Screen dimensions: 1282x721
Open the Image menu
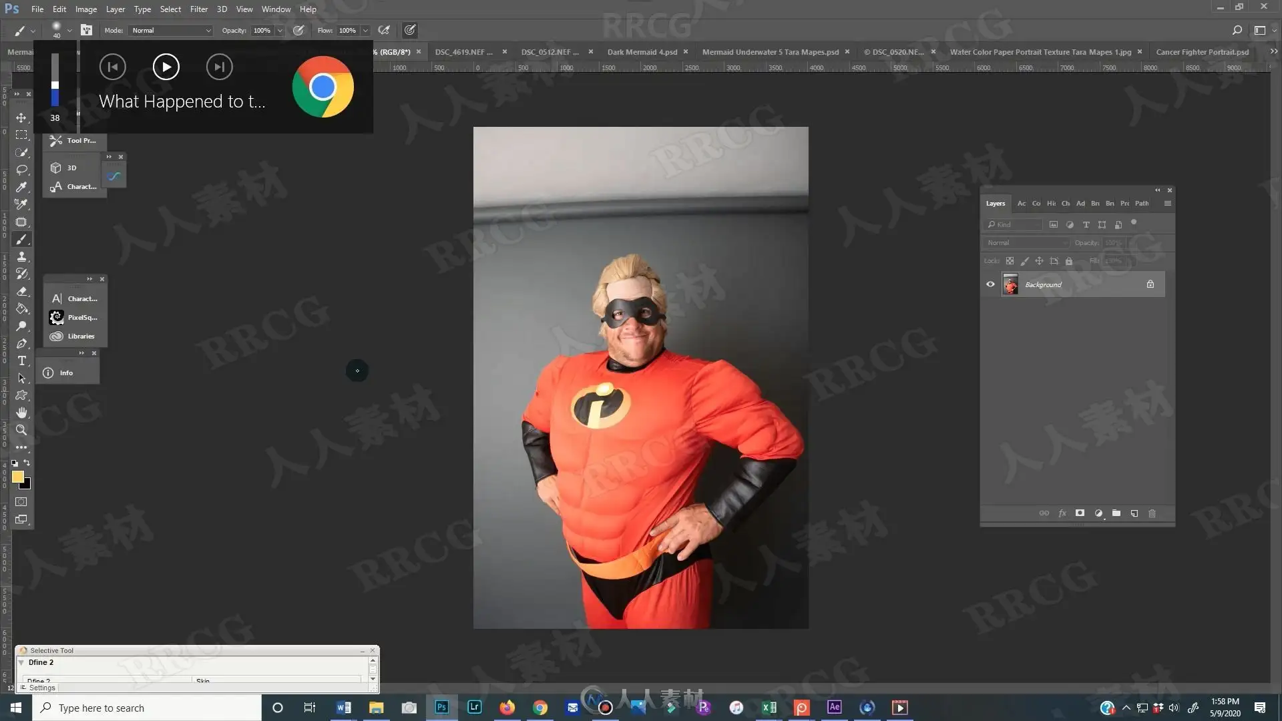(x=86, y=9)
